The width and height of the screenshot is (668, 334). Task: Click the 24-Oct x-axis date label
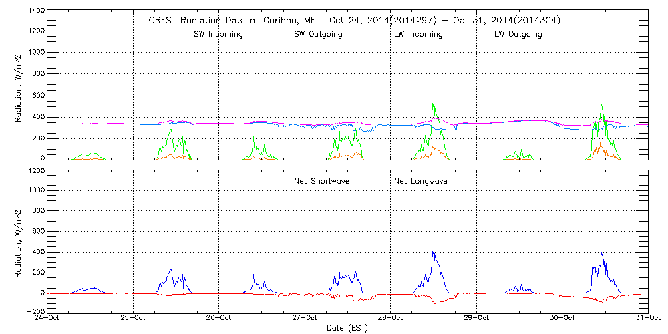point(48,319)
